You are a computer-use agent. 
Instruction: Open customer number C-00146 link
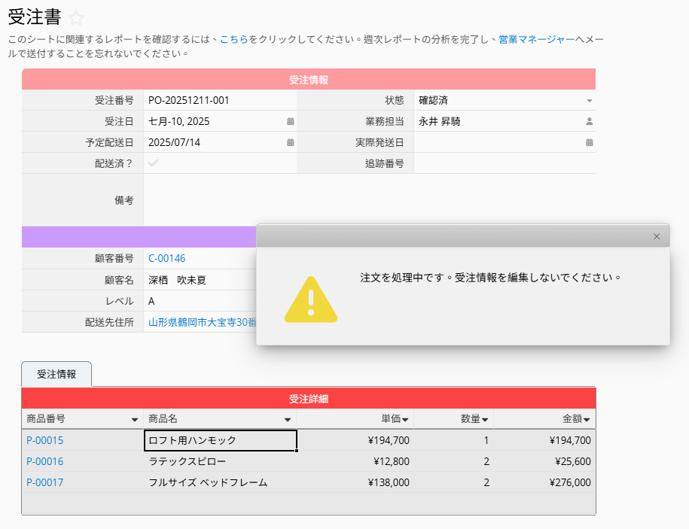click(166, 258)
